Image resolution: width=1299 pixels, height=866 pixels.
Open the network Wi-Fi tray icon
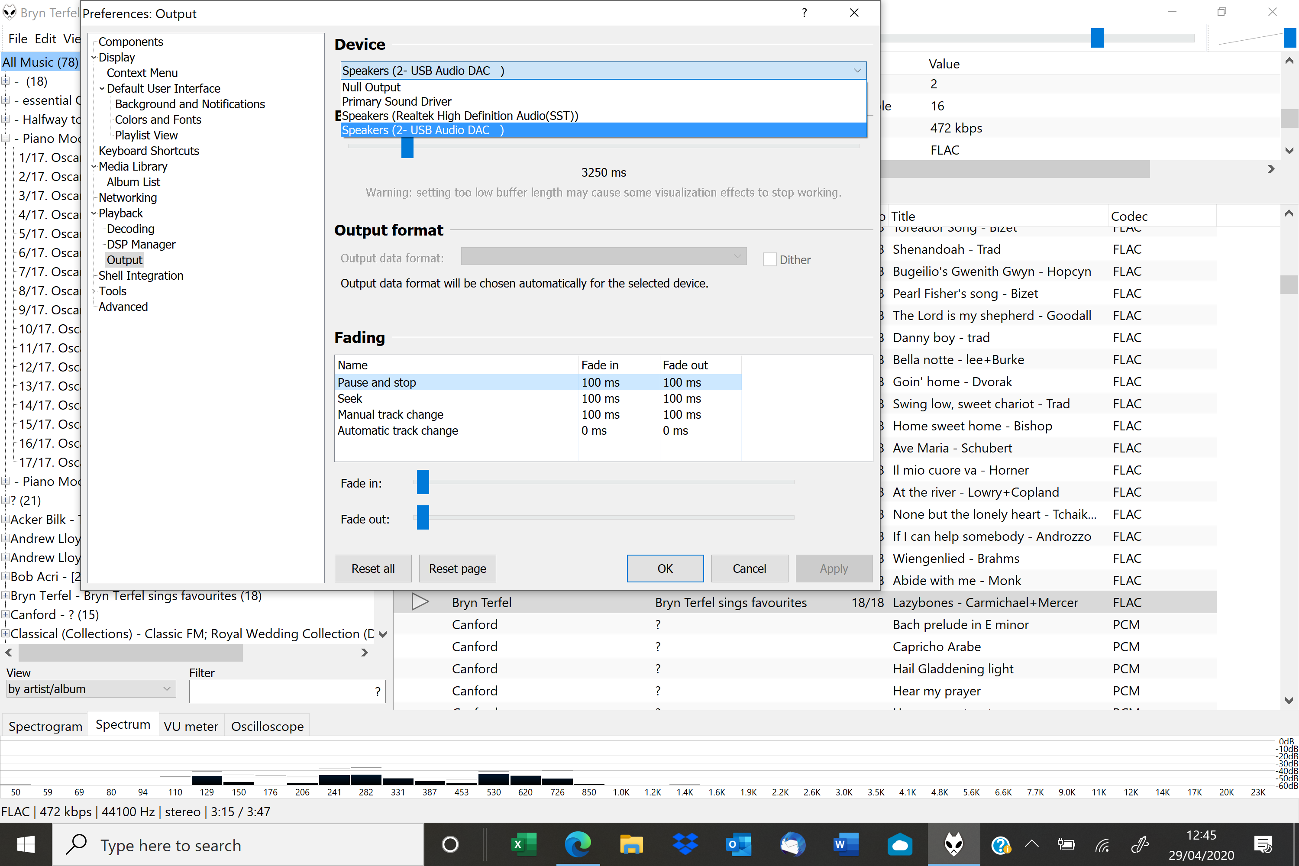click(1102, 844)
